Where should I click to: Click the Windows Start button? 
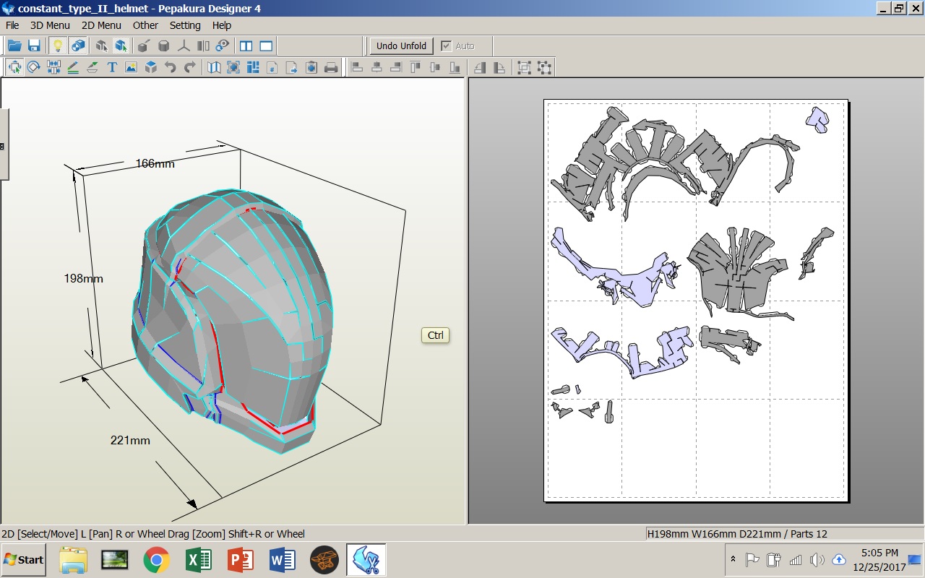point(24,560)
